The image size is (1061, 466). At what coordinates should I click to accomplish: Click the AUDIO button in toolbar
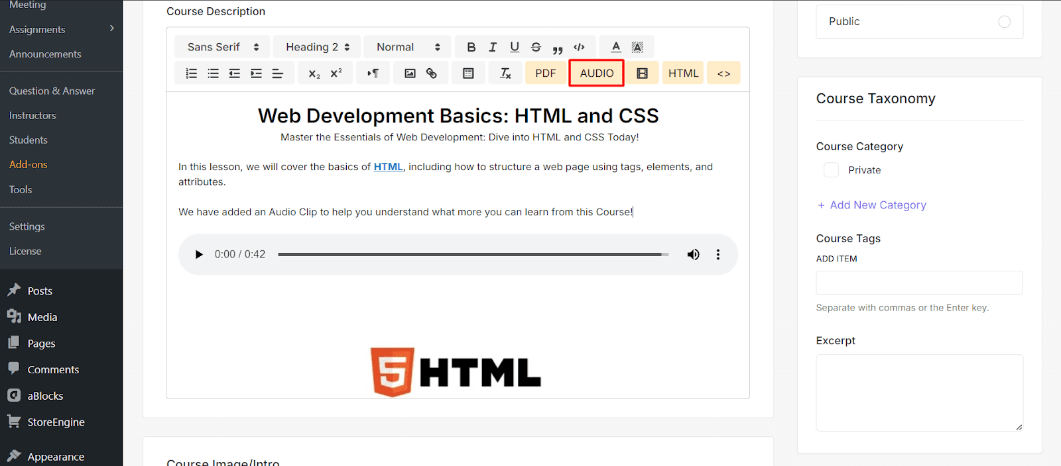tap(596, 73)
